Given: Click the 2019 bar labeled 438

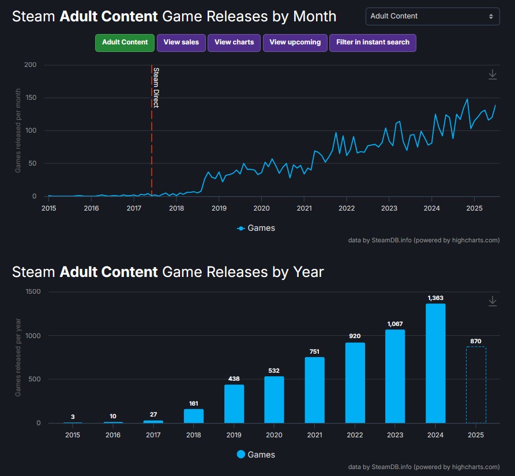Looking at the screenshot, I should pyautogui.click(x=234, y=404).
